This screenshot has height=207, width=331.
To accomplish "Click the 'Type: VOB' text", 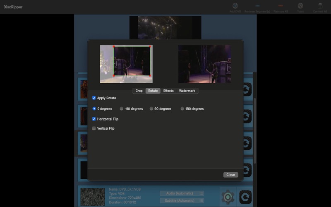I will [117, 193].
